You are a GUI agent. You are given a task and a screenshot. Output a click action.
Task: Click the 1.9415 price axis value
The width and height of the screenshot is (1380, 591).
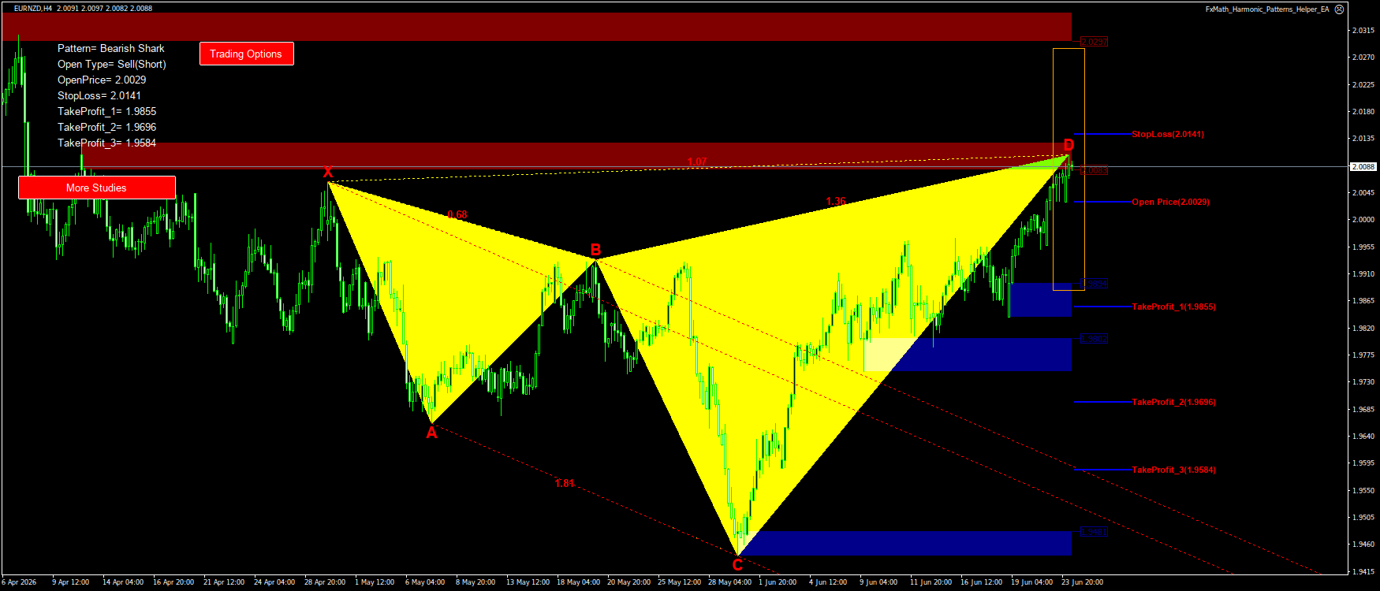tap(1363, 571)
